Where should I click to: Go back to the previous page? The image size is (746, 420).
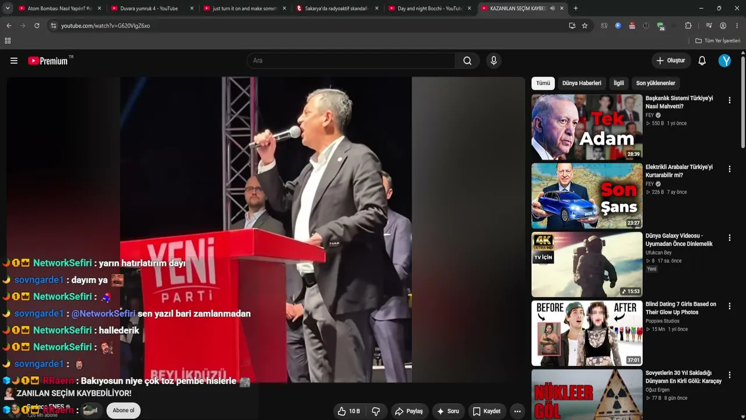(x=9, y=26)
